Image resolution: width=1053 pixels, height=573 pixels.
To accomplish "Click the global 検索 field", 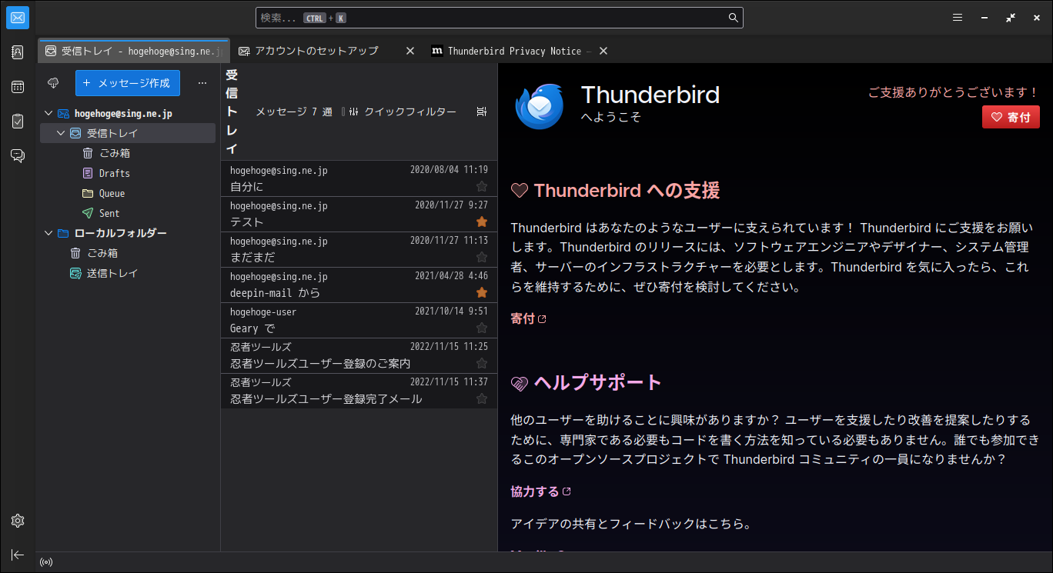I will tap(499, 18).
